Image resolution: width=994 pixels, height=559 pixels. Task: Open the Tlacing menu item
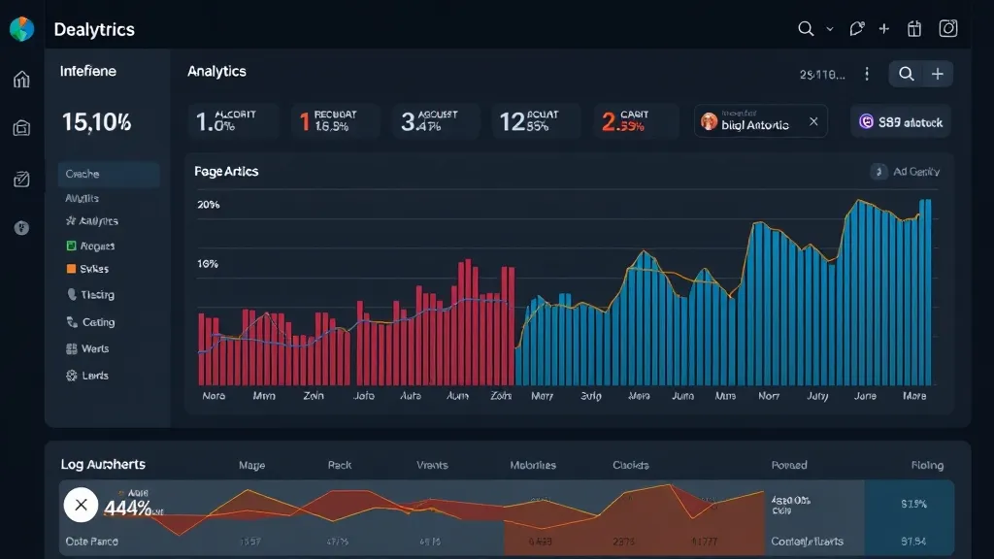pos(90,295)
